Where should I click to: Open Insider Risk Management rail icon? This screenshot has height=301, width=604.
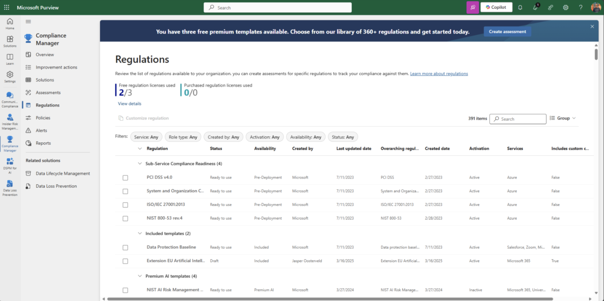point(10,122)
